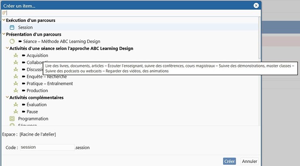Image resolution: width=300 pixels, height=166 pixels.
Task: Click the [Racine de l'atelier] space label
Action: pos(38,134)
